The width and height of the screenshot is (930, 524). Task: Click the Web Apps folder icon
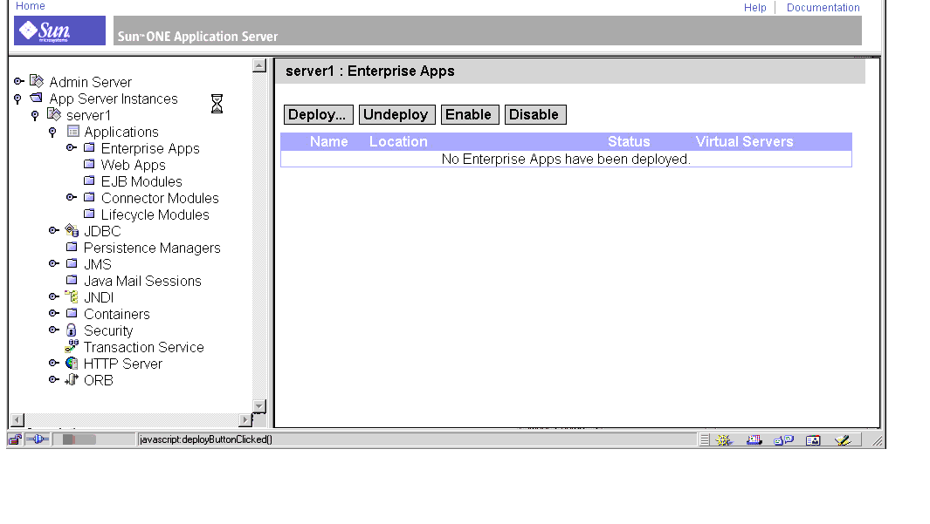coord(89,163)
